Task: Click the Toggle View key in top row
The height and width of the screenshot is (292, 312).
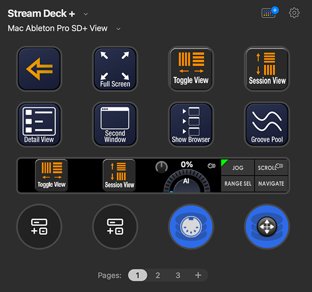Action: [191, 69]
